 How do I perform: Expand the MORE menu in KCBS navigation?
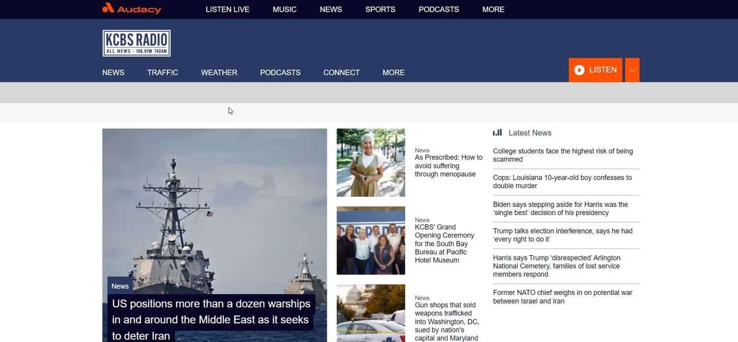point(393,73)
